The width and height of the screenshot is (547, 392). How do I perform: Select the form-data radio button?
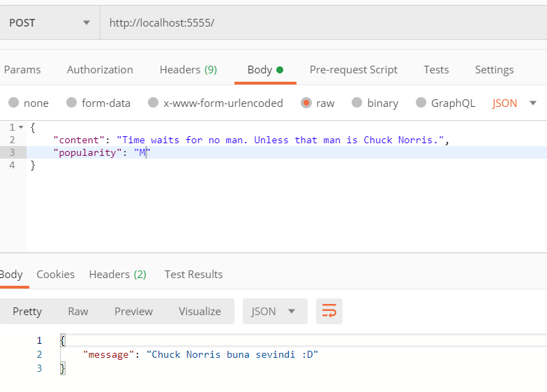pyautogui.click(x=71, y=103)
